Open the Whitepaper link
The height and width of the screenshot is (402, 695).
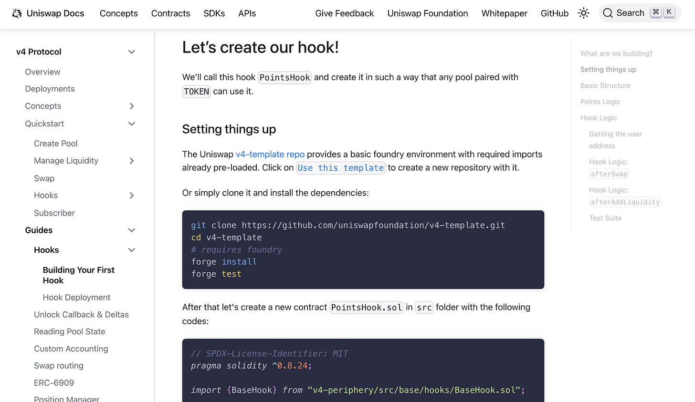[x=504, y=13]
